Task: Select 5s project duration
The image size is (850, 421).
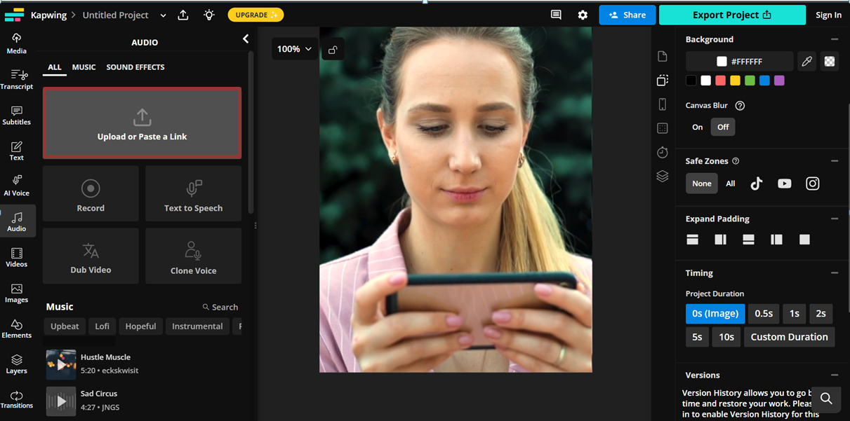Action: [x=697, y=337]
